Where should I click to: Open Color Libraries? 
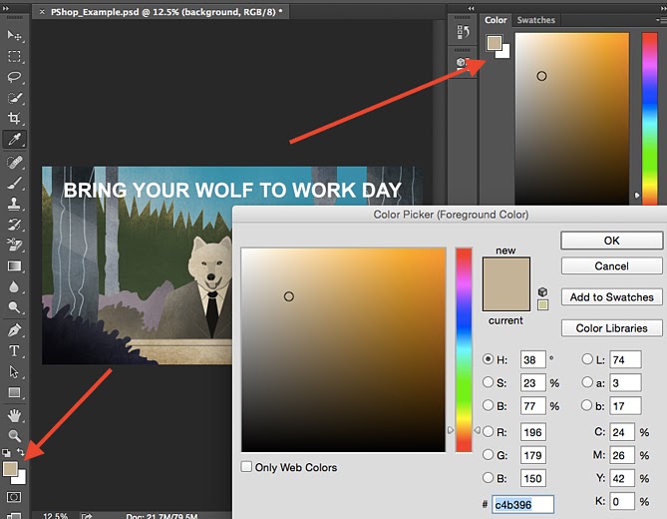[612, 327]
